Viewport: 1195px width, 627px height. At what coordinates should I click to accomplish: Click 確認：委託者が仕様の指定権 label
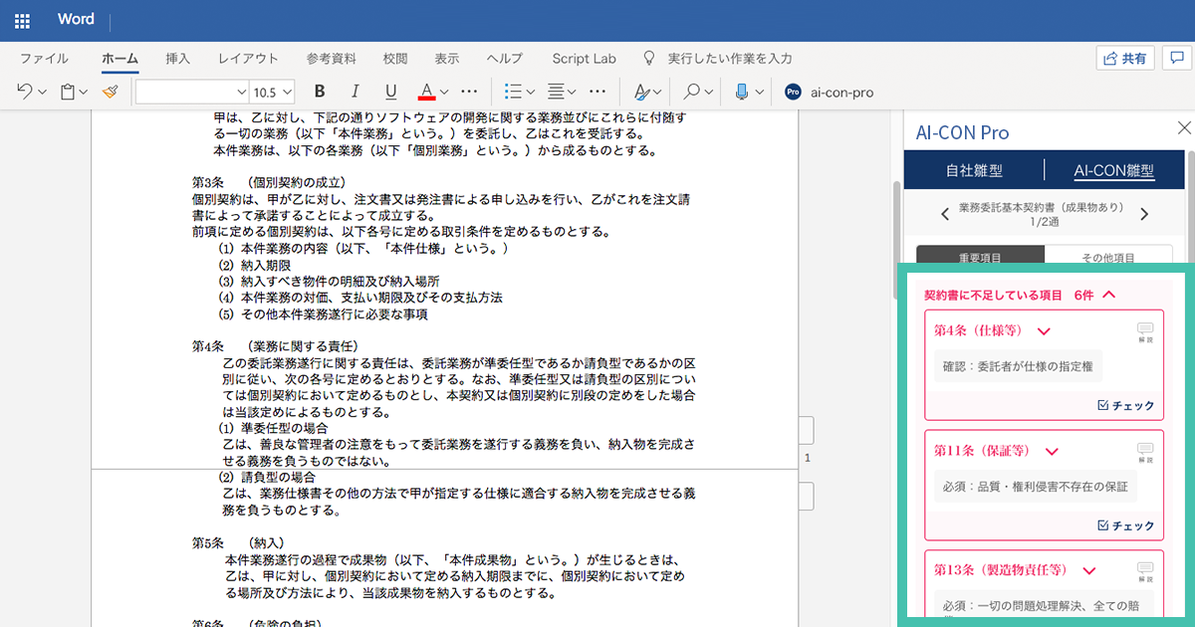click(x=1017, y=366)
